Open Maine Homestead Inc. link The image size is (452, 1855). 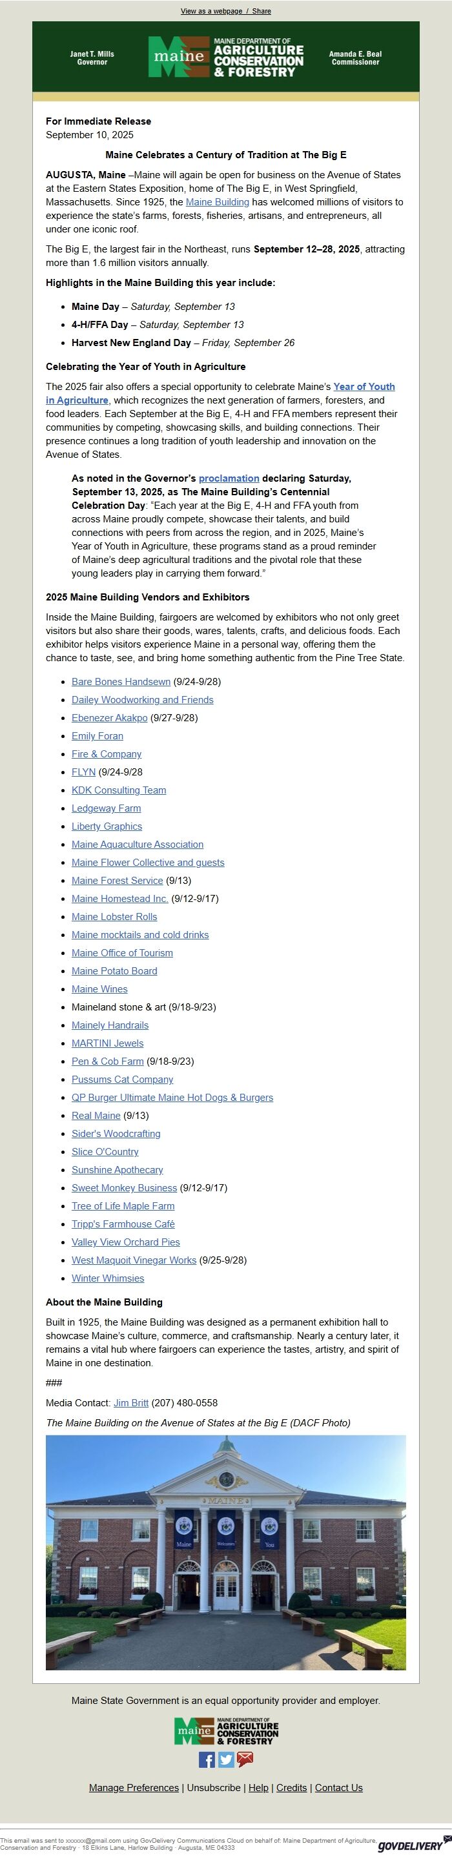pos(119,898)
